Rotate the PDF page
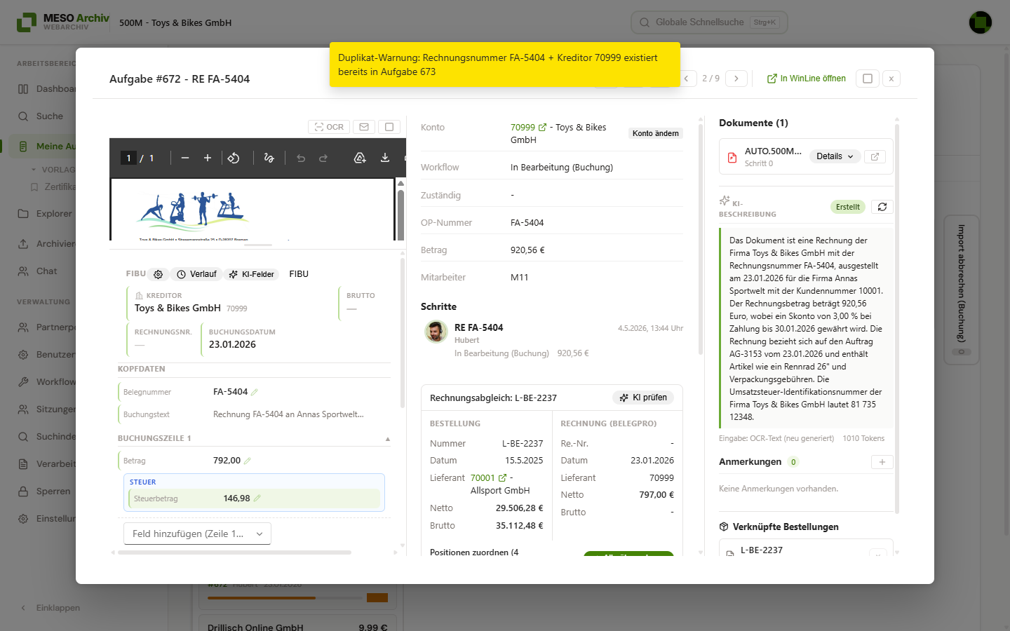Image resolution: width=1010 pixels, height=631 pixels. pyautogui.click(x=234, y=158)
